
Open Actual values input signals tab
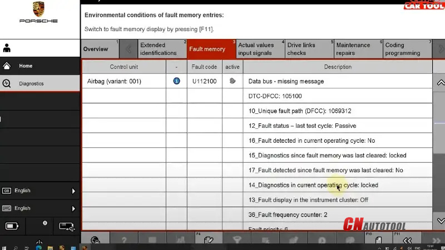[260, 49]
